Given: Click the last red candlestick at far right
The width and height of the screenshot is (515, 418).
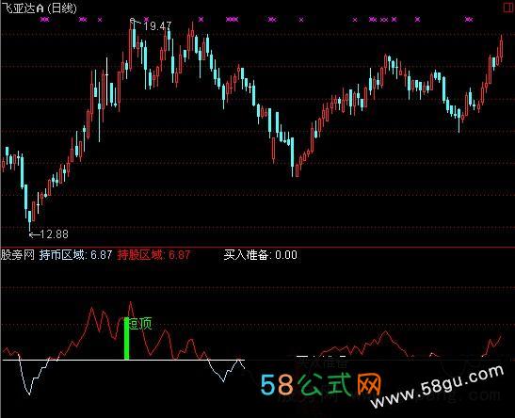Looking at the screenshot, I should [501, 48].
